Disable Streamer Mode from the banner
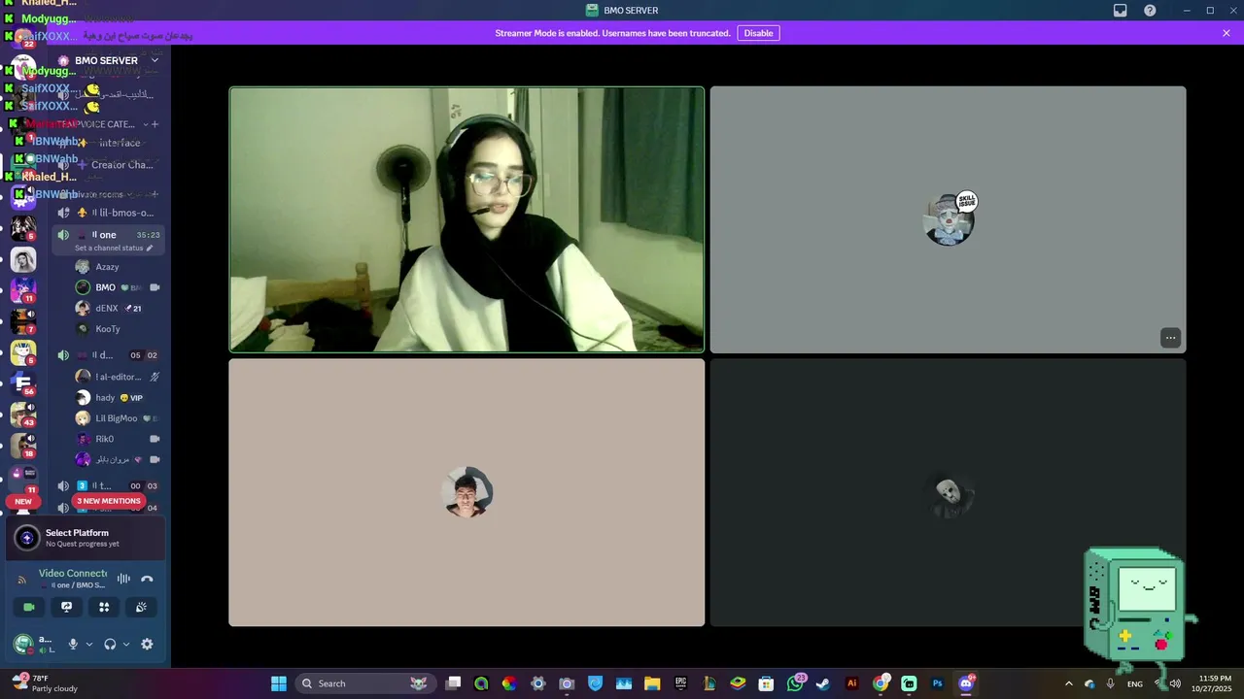 click(x=758, y=33)
